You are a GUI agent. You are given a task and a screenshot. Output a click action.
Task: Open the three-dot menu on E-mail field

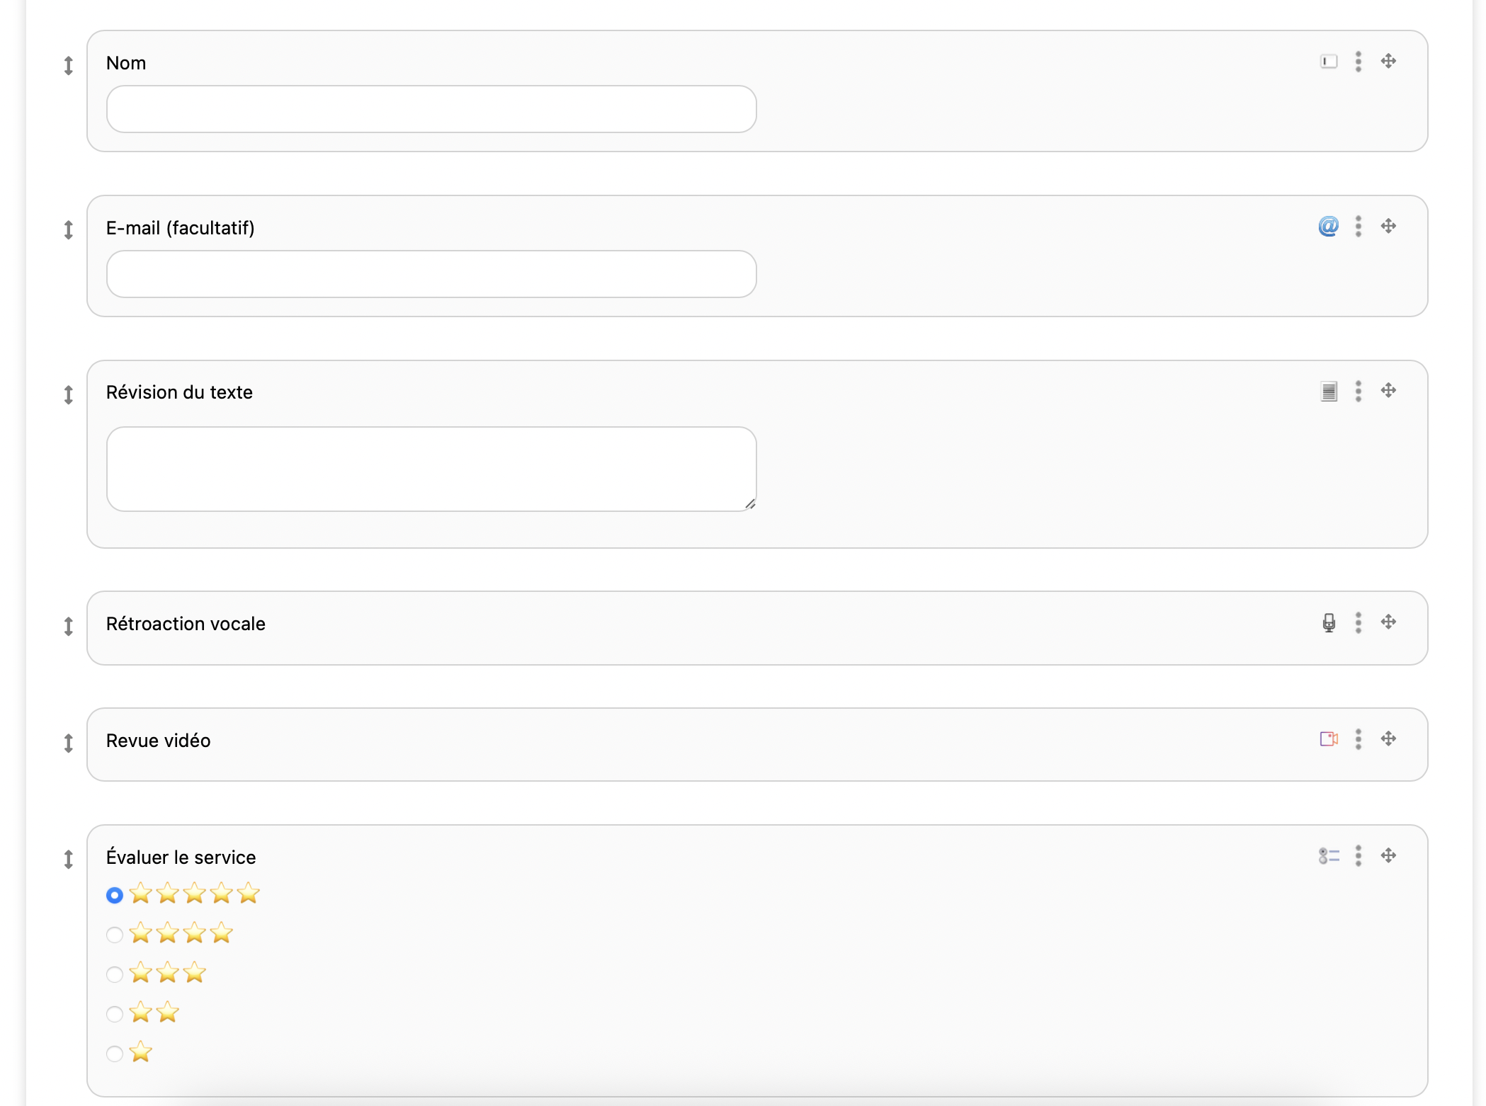click(1358, 227)
